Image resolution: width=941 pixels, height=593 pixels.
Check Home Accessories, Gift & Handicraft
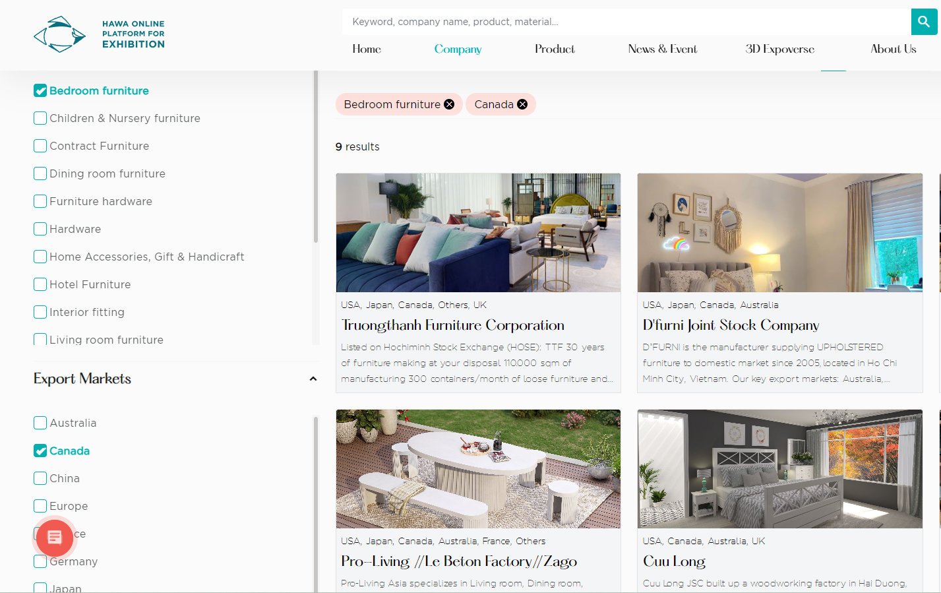40,257
